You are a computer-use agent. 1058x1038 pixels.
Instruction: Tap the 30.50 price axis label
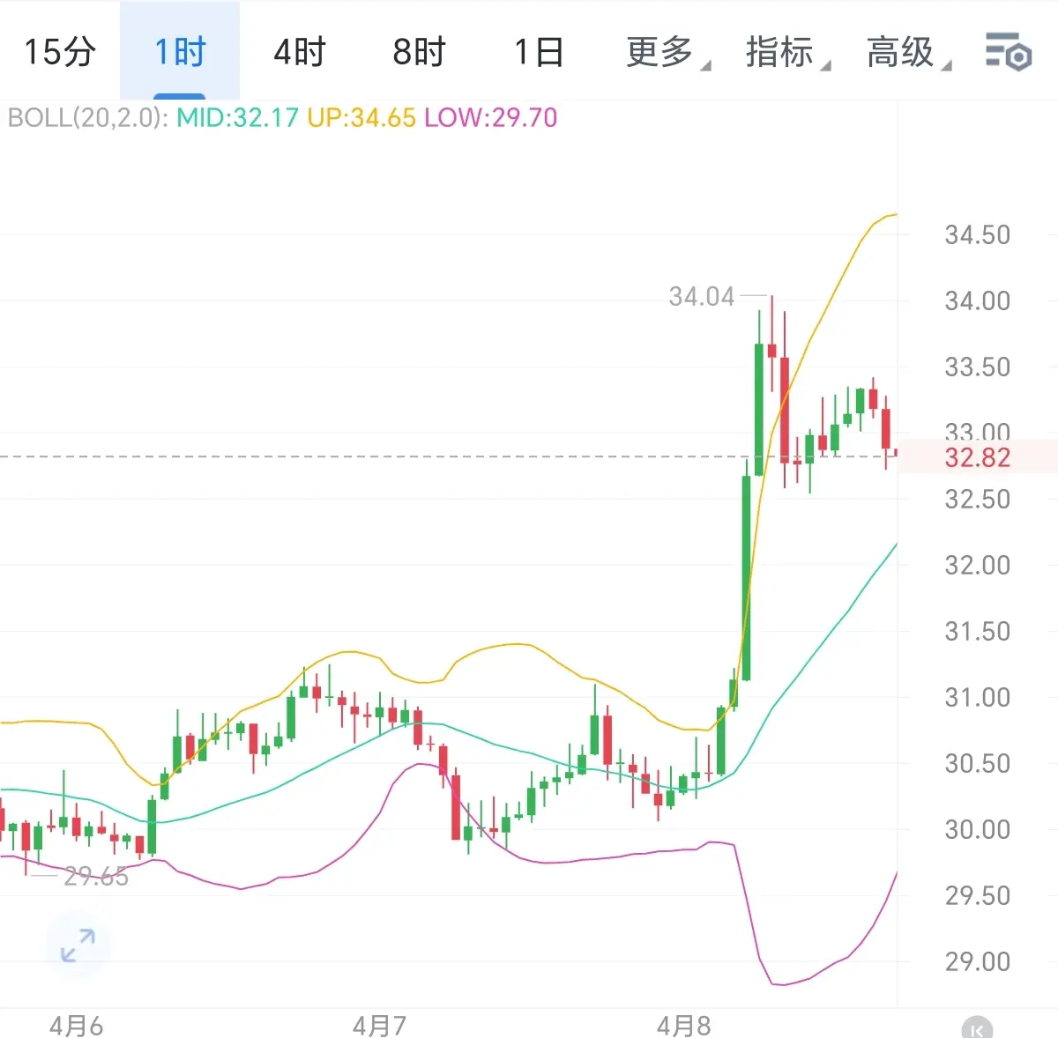click(977, 764)
